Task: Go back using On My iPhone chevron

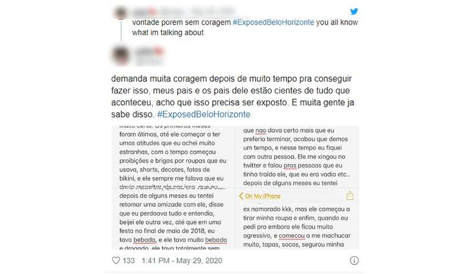Action: pos(241,196)
